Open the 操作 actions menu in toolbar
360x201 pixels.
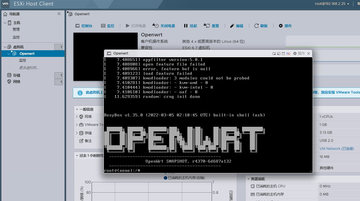285,26
